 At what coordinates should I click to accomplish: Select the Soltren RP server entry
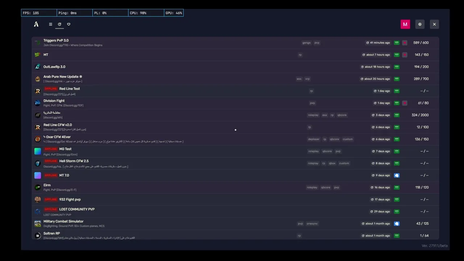click(x=235, y=235)
